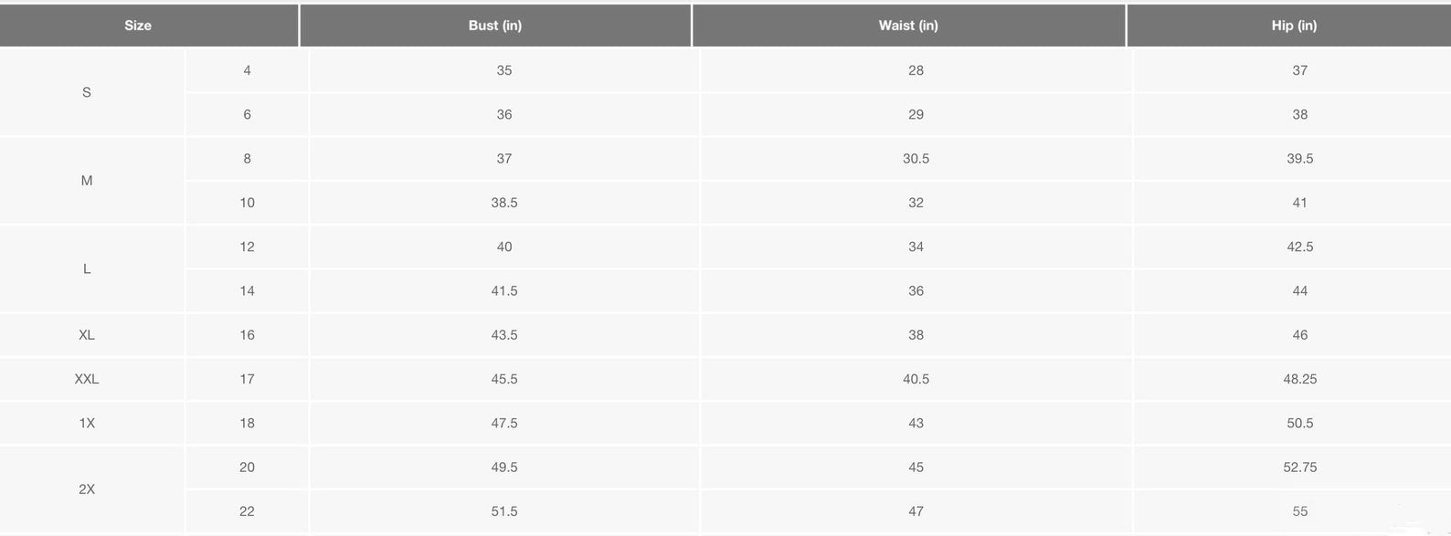Viewport: 1451px width, 536px height.
Task: Select the M size label cell
Action: pyautogui.click(x=87, y=181)
